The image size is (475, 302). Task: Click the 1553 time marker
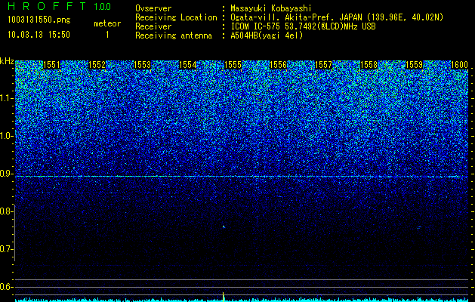coord(143,65)
